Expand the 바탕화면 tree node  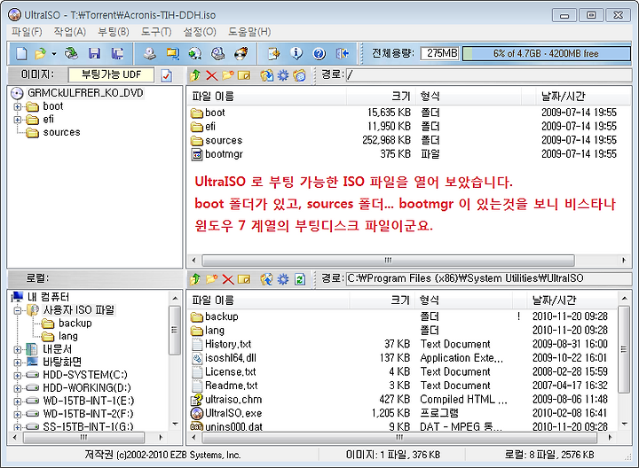pyautogui.click(x=17, y=363)
